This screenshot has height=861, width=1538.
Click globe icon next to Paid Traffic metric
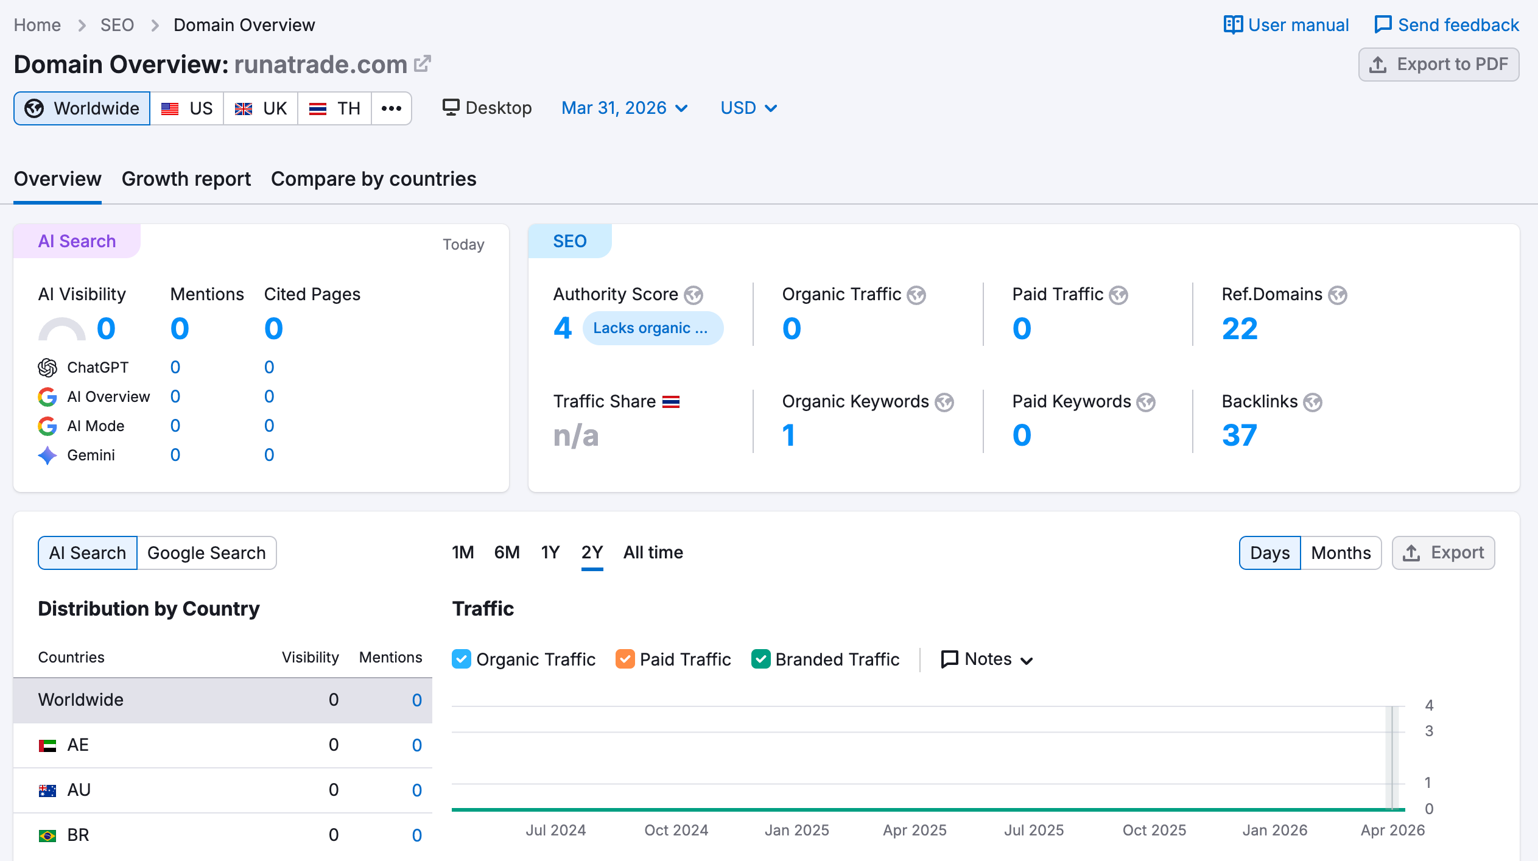(x=1118, y=295)
